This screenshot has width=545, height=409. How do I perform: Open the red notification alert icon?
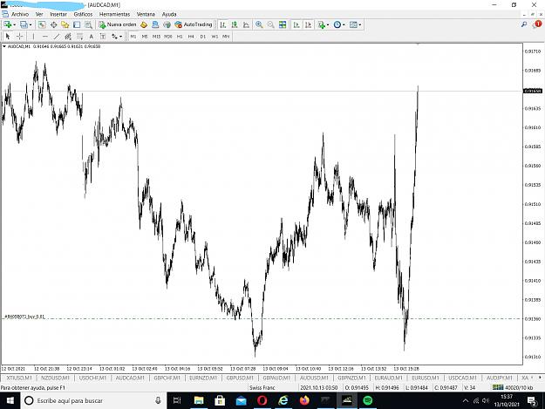(537, 24)
